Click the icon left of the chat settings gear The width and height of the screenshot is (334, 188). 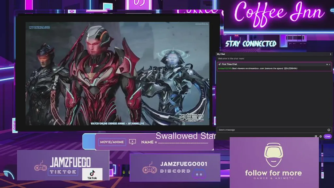coord(316,136)
